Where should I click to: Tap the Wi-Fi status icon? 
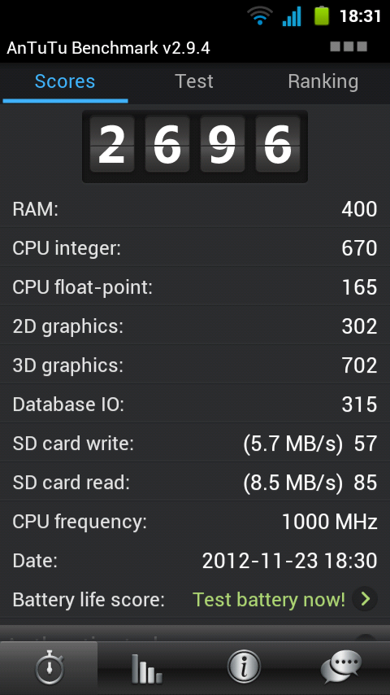point(260,17)
